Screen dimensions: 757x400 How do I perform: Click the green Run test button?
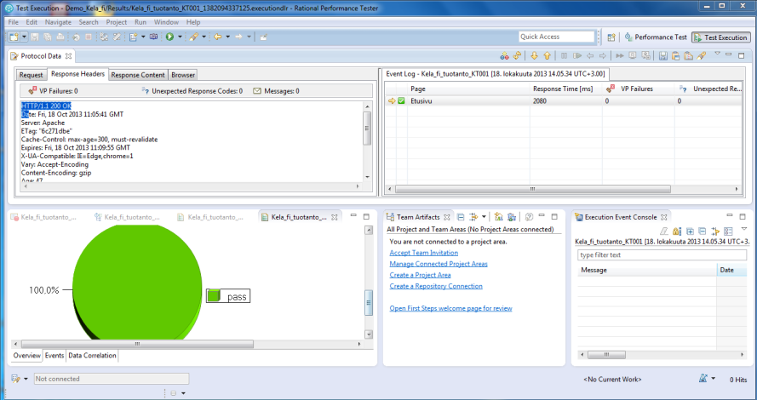[x=170, y=37]
